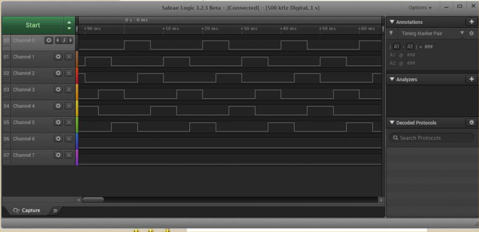
Task: Click the A1 timing marker badge
Action: pyautogui.click(x=397, y=47)
